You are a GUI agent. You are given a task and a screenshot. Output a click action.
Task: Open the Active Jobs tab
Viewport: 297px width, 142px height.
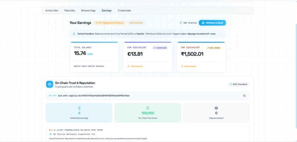tap(52, 11)
